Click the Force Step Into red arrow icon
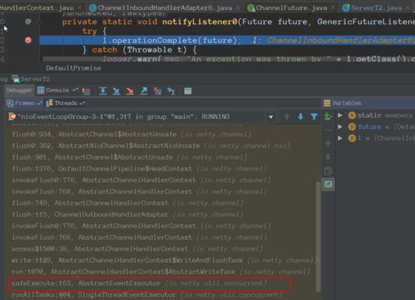The height and width of the screenshot is (300, 415). 130,91
